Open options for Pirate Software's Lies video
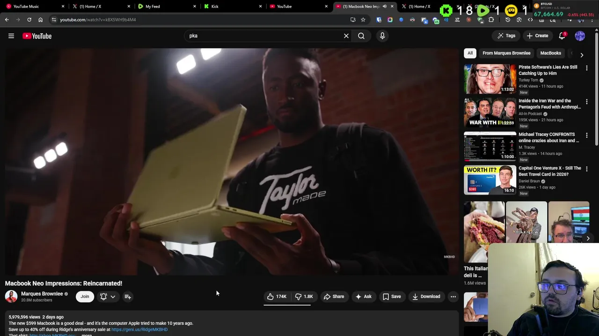 (587, 68)
